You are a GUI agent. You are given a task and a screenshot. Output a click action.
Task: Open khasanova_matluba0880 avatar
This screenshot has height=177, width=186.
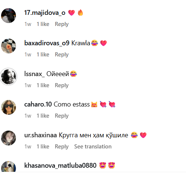[9, 167]
